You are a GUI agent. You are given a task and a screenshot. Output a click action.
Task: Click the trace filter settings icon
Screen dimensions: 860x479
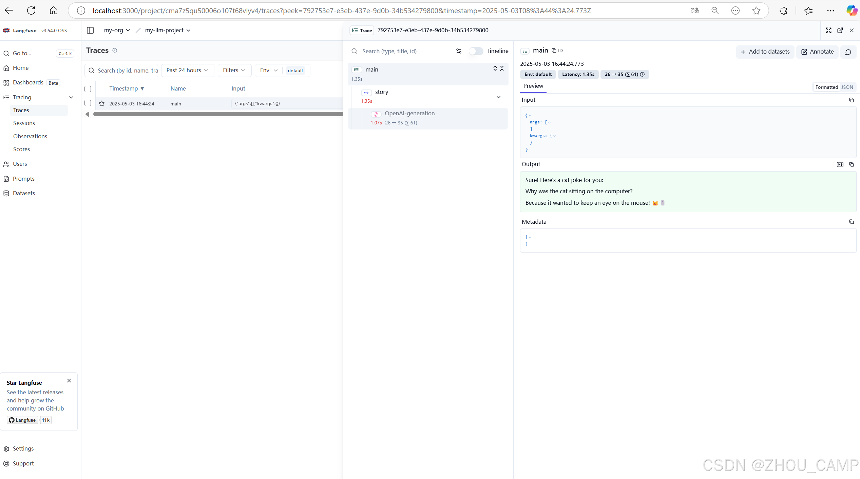tap(459, 51)
